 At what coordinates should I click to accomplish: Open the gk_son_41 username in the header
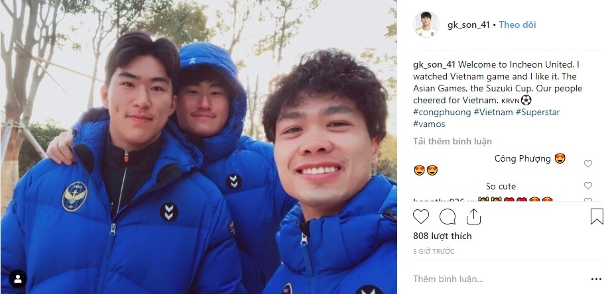[468, 24]
